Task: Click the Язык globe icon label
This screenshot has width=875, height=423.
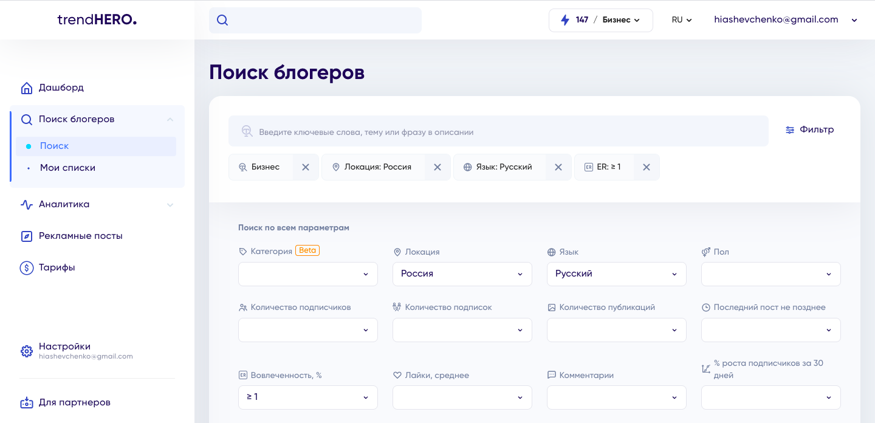Action: (552, 252)
